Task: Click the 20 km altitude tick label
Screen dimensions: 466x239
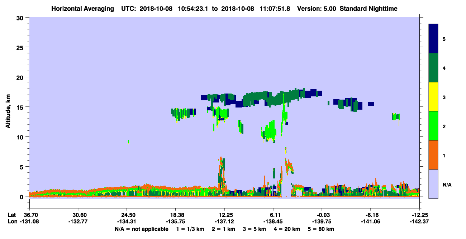Action: pos(21,77)
